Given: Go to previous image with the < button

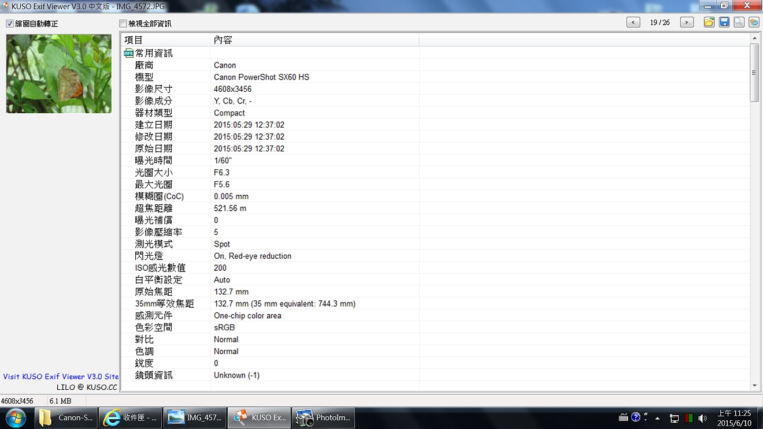Looking at the screenshot, I should point(634,23).
